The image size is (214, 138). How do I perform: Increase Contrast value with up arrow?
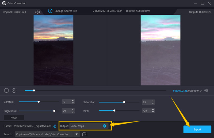[x=73, y=101]
